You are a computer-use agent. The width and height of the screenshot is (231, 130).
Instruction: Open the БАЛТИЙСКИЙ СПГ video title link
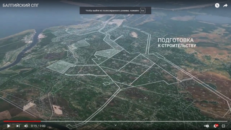(21, 5)
